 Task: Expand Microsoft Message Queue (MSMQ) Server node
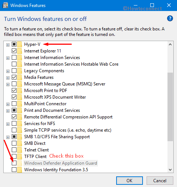tap(8, 84)
